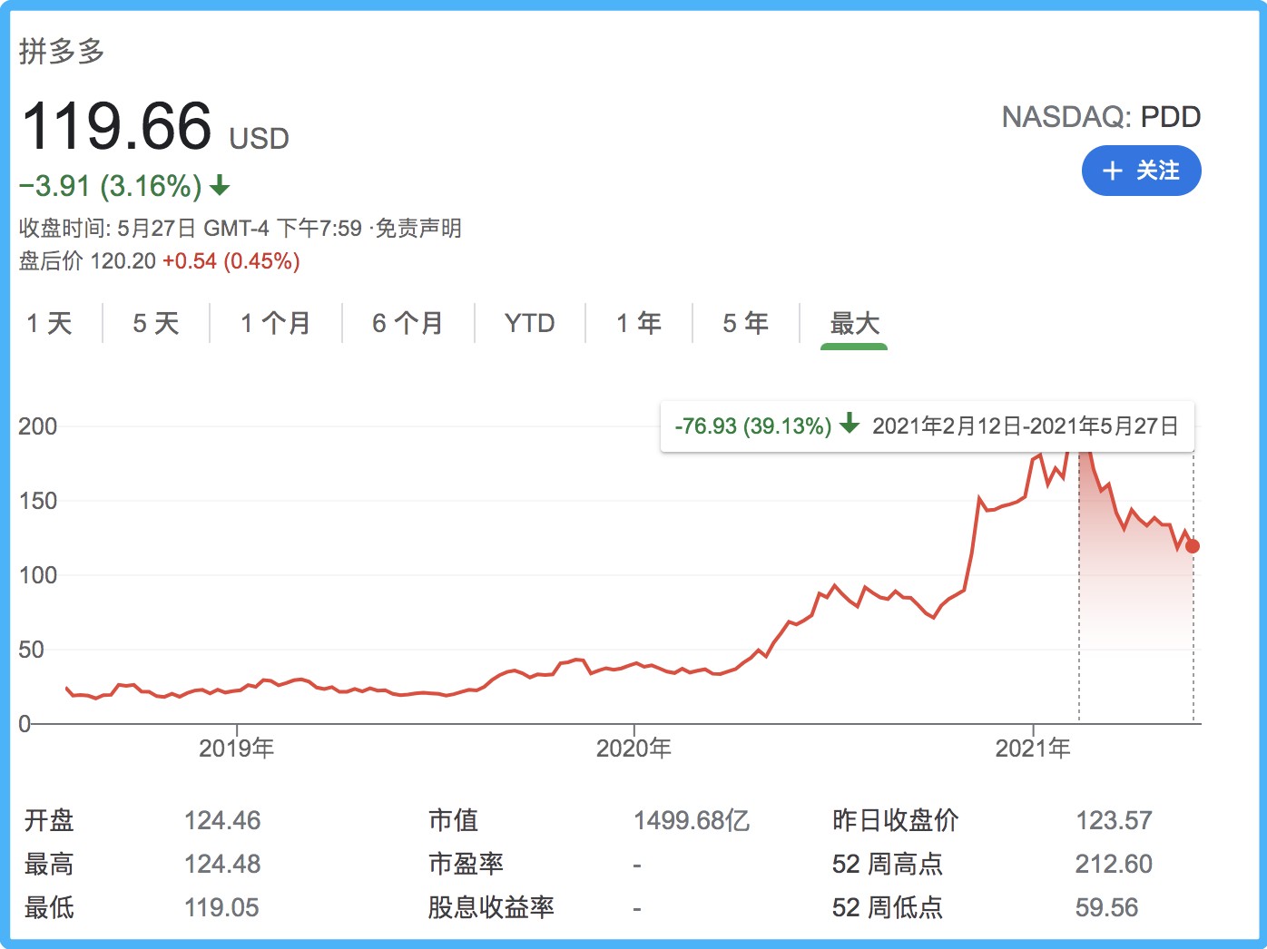
Task: Click the 52 周高点 value 212.60
Action: 1114,864
